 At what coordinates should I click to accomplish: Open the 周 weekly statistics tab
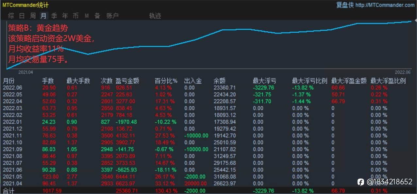[33, 16]
